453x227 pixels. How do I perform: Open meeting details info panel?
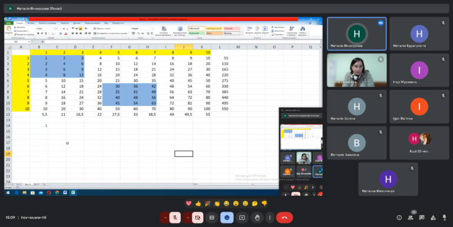click(399, 218)
